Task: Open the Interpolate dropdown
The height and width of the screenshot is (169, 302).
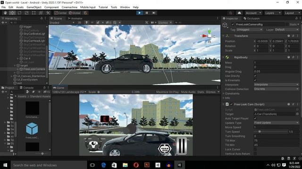Action: pos(276,84)
